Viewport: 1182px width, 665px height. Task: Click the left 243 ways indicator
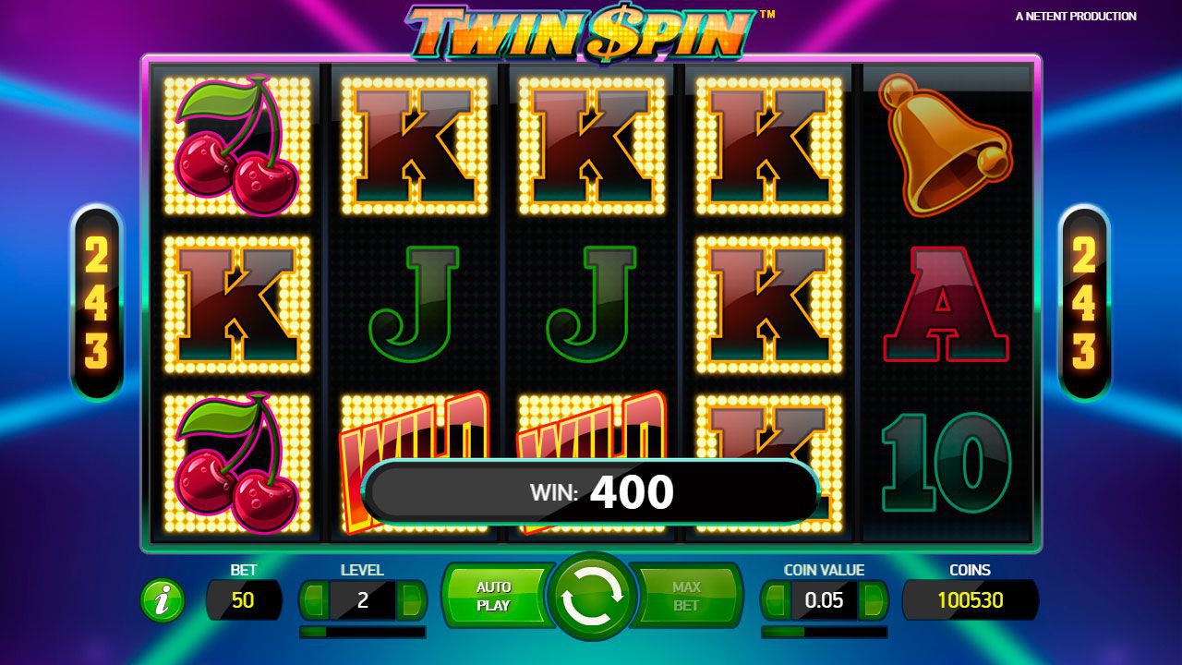[97, 304]
